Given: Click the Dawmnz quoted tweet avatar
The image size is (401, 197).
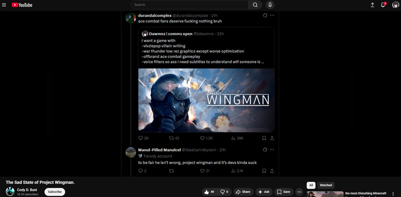Looking at the screenshot, I should [145, 34].
